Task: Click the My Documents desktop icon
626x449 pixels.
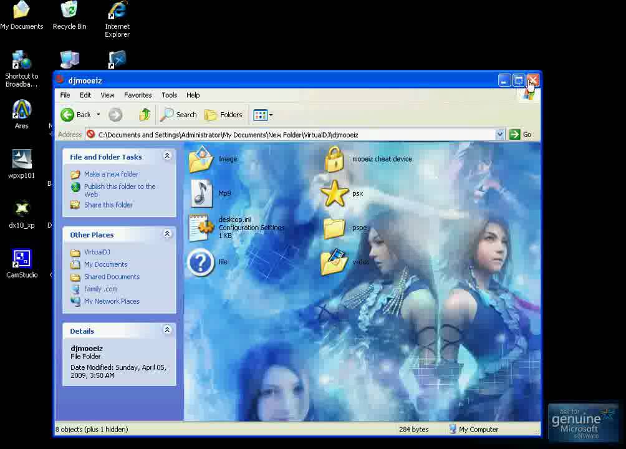Action: click(x=22, y=16)
